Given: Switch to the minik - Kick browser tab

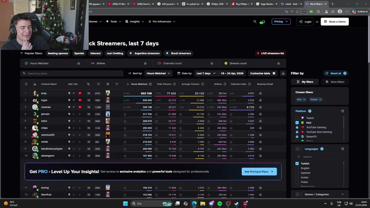Looking at the screenshot, I should (292, 4).
